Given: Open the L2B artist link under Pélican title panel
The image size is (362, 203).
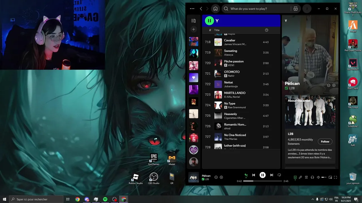Looking at the screenshot, I should (x=292, y=88).
